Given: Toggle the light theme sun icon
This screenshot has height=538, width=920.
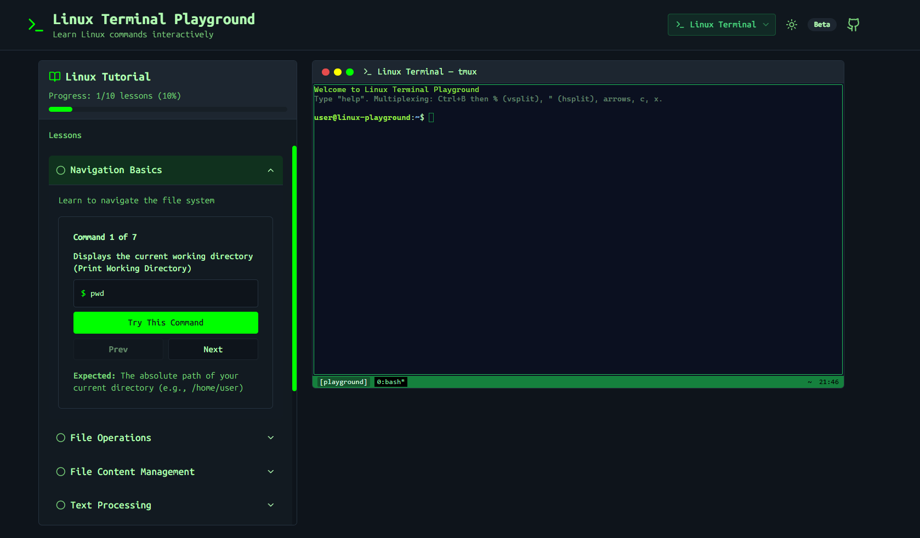Looking at the screenshot, I should (792, 25).
